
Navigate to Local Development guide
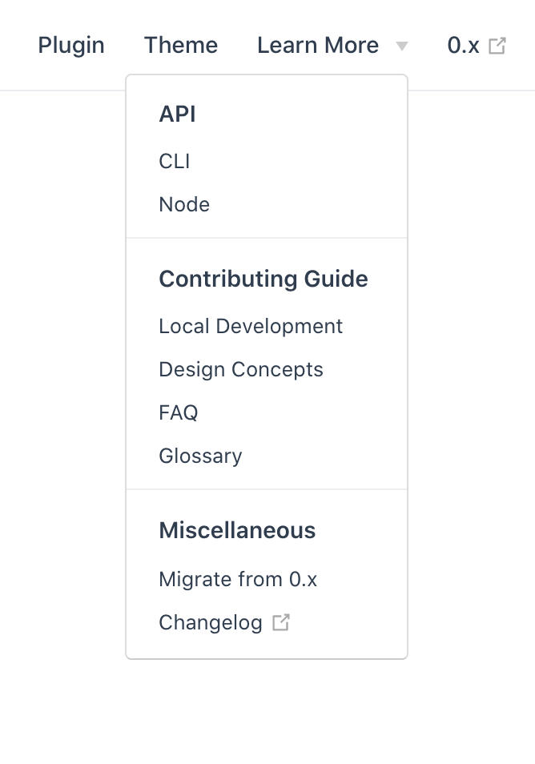(x=251, y=326)
